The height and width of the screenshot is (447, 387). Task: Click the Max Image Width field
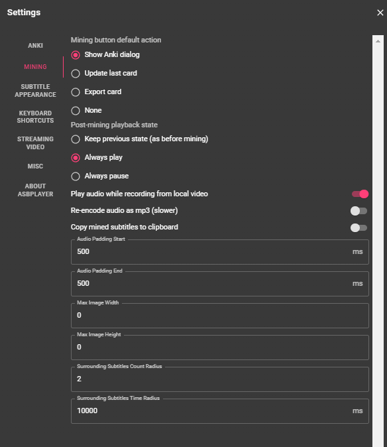point(220,315)
